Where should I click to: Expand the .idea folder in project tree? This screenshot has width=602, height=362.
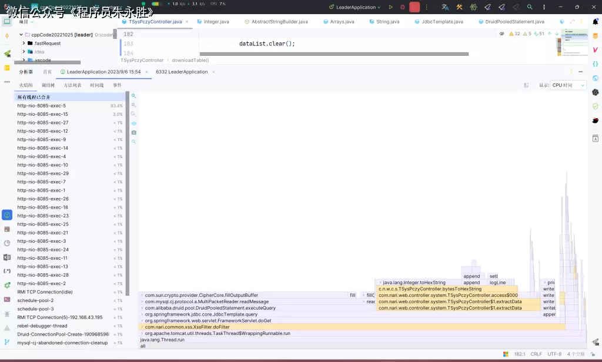[24, 52]
